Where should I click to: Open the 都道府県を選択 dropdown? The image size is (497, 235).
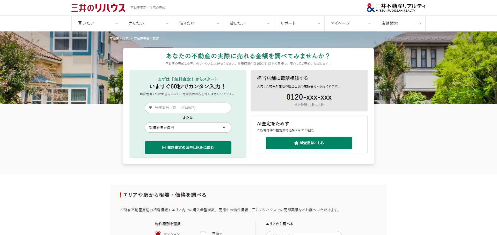click(x=188, y=127)
